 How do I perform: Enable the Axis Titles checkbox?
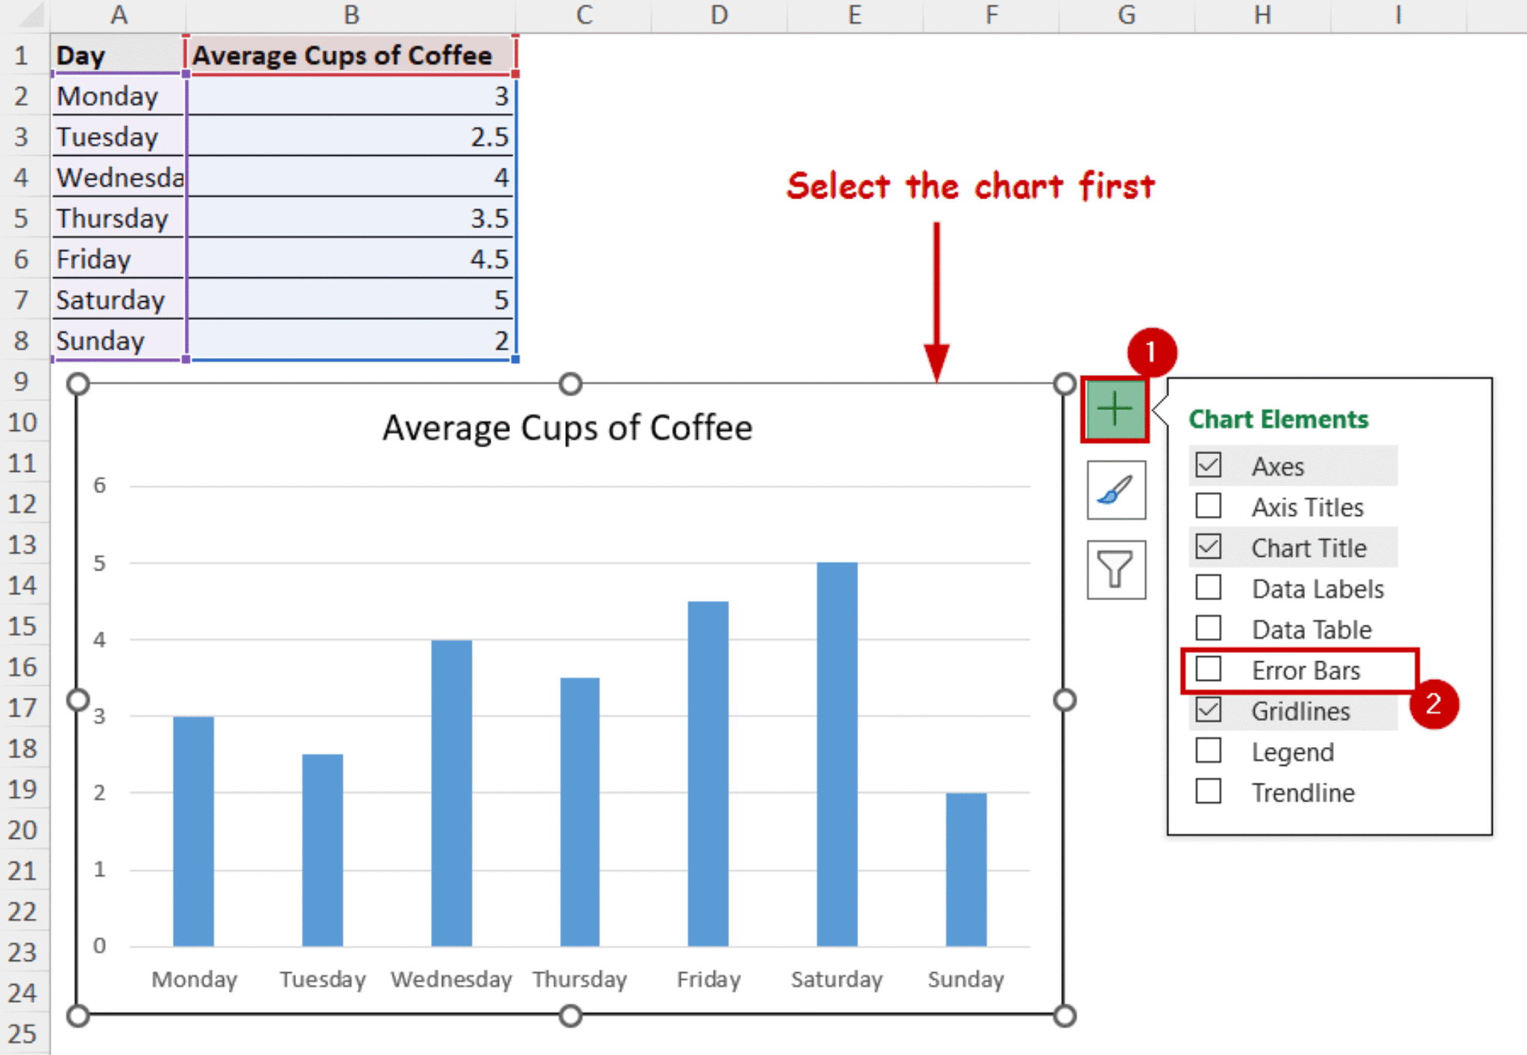click(x=1208, y=506)
